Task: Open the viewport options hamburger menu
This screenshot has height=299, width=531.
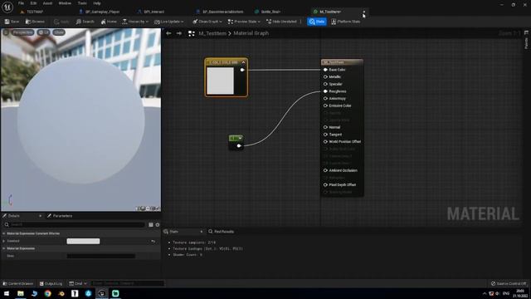Action: click(x=6, y=32)
